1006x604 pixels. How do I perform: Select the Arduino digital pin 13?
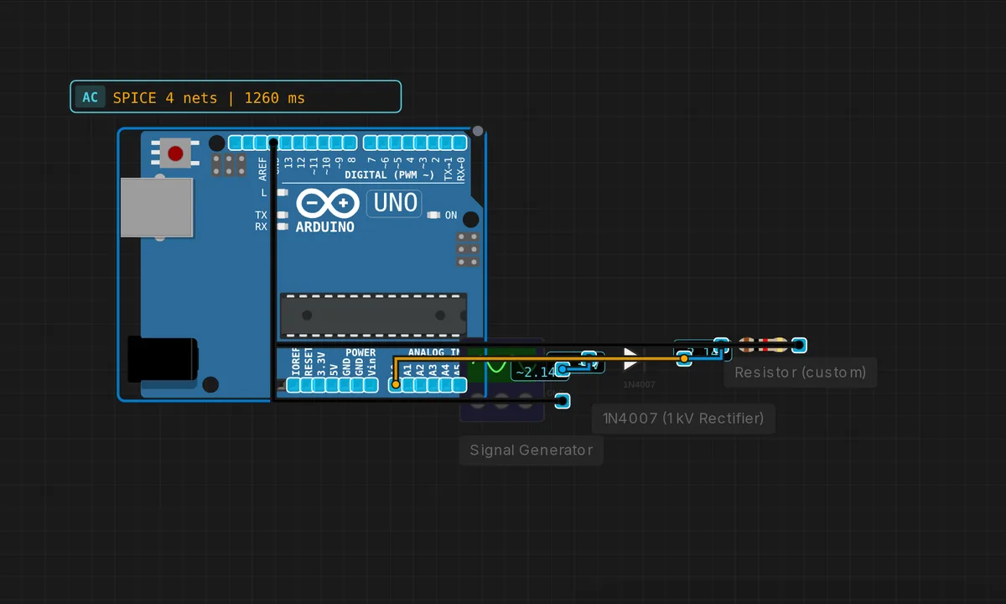286,143
